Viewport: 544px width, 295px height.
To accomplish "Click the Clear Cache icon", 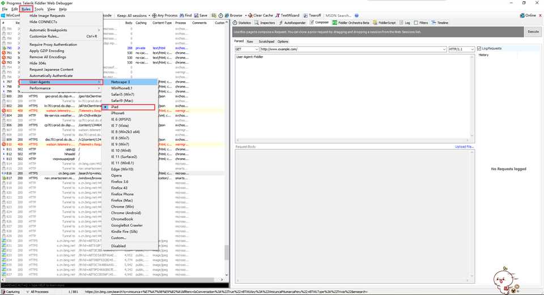I will [x=250, y=15].
